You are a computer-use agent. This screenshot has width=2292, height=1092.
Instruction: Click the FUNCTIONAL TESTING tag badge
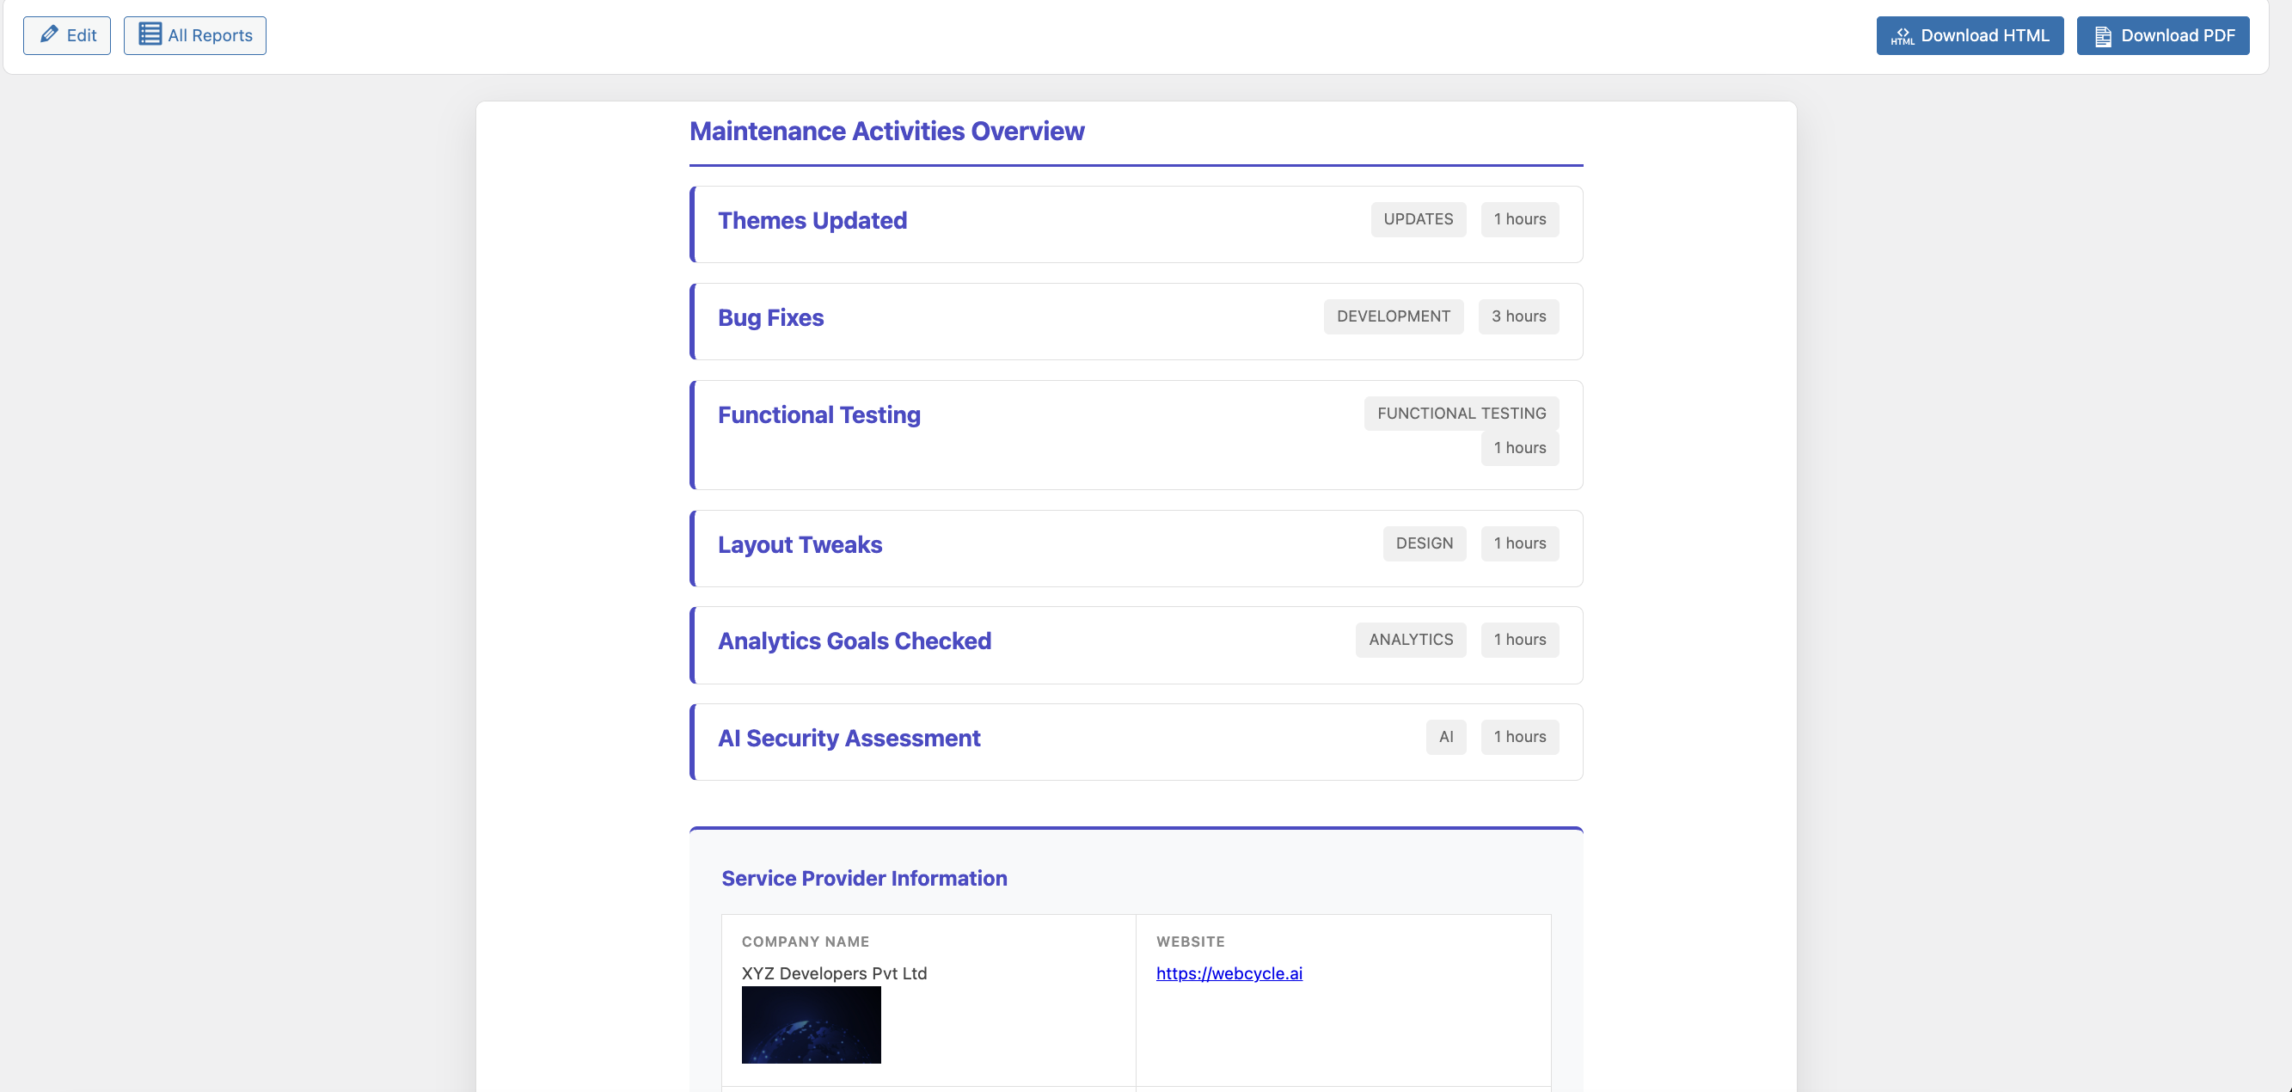click(1460, 413)
